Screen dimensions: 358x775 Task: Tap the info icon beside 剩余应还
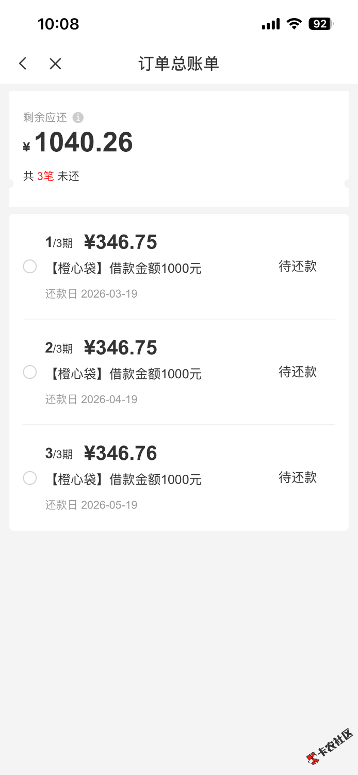pyautogui.click(x=78, y=118)
